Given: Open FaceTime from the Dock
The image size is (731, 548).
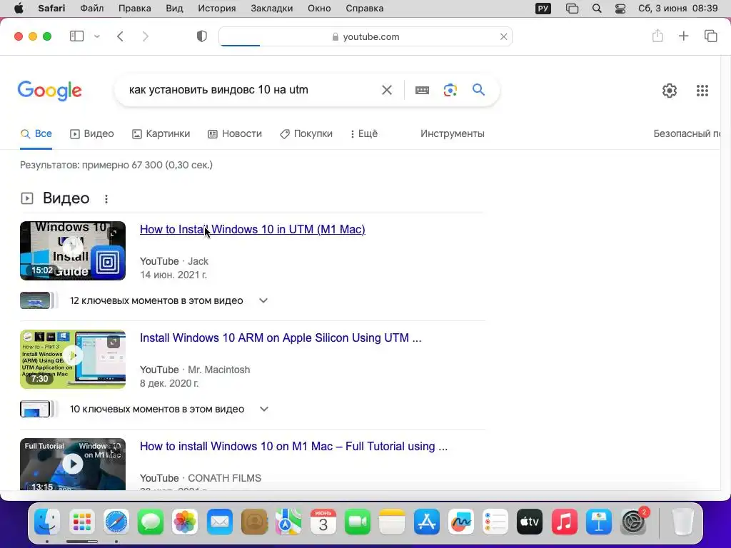Looking at the screenshot, I should tap(358, 522).
